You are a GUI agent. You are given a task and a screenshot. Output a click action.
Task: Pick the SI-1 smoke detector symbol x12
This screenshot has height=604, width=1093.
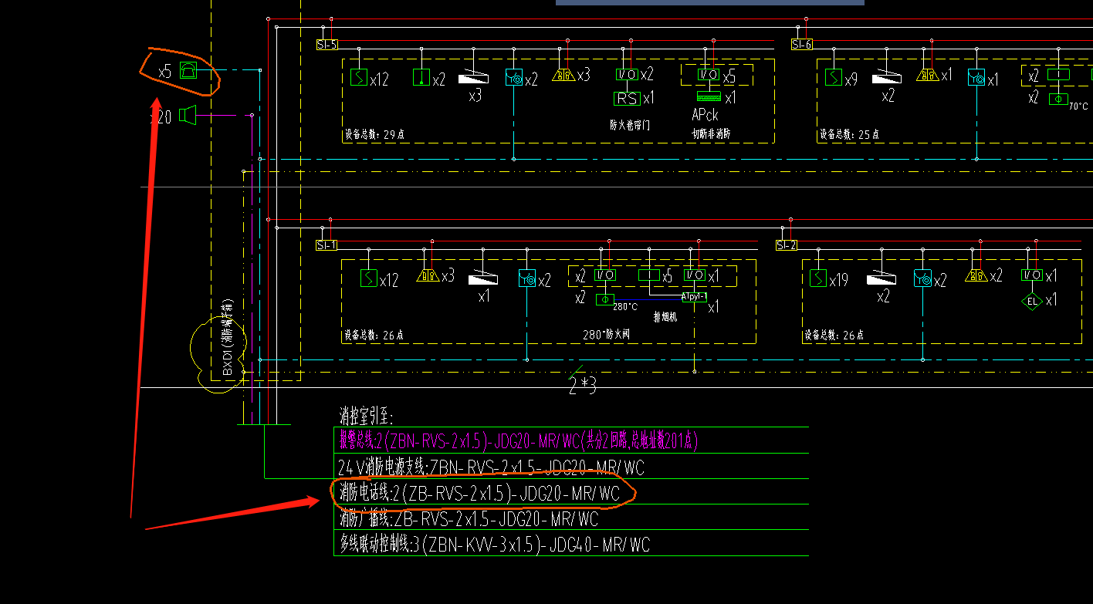[x=369, y=278]
